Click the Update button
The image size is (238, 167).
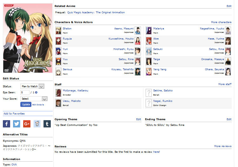[x=26, y=104]
